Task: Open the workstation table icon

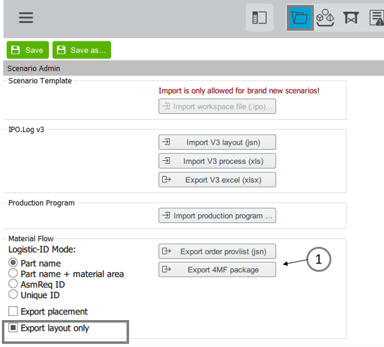Action: [351, 18]
